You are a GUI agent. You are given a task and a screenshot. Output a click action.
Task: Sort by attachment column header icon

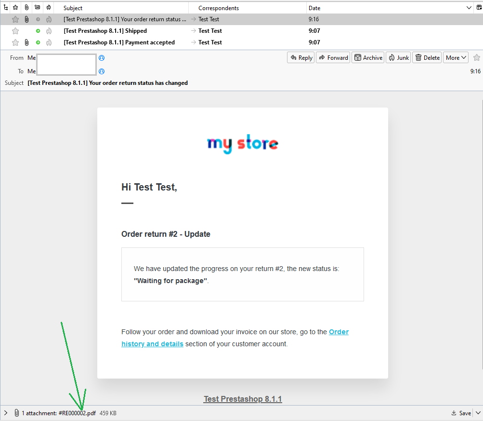(x=26, y=7)
